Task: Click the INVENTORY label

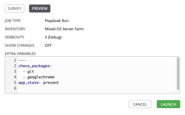Action: [15, 29]
